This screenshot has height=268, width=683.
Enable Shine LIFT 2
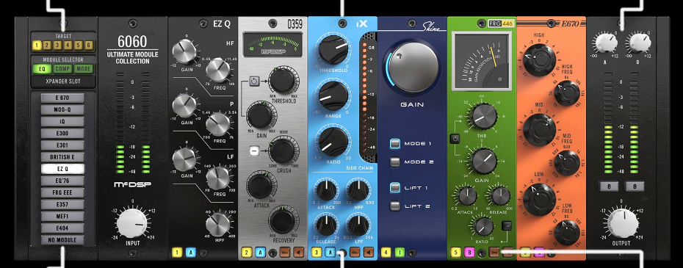395,206
